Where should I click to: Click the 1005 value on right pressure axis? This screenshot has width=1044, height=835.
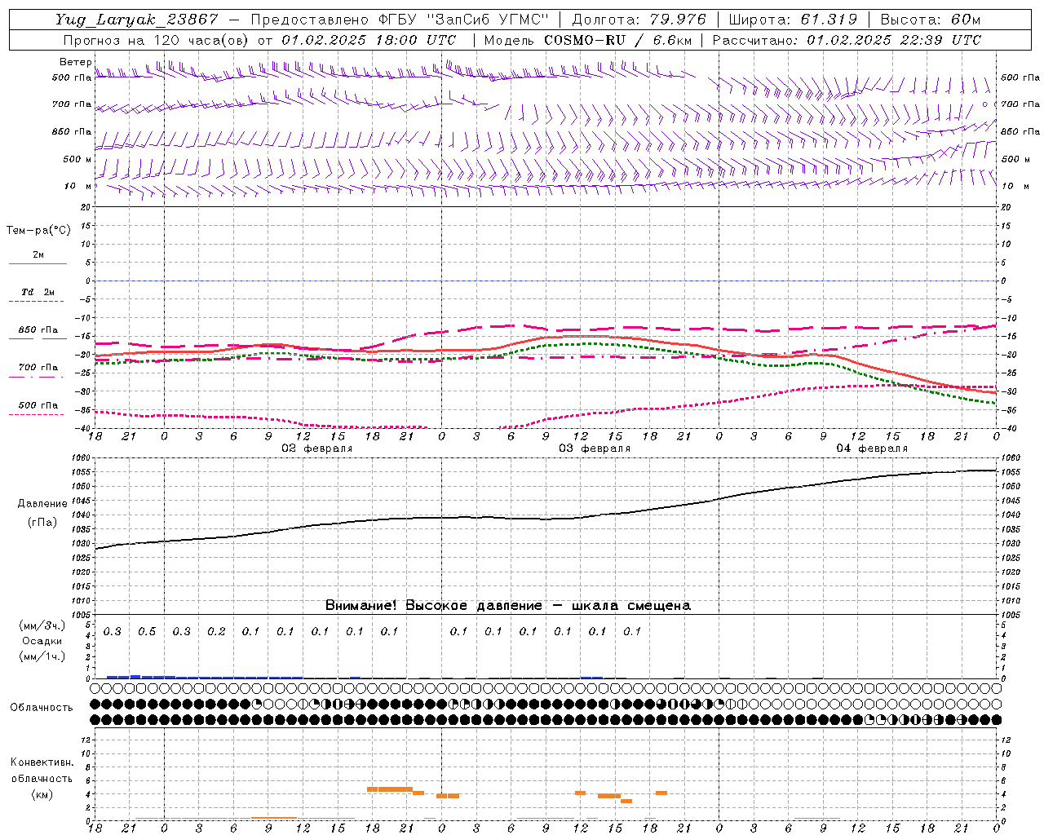coord(1011,615)
